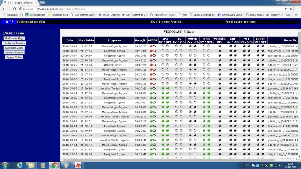Open Chrome menu (three dots)
This screenshot has width=301, height=169.
pyautogui.click(x=297, y=9)
